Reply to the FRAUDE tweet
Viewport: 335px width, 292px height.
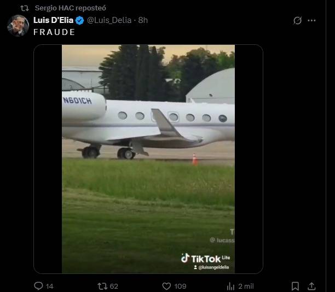click(x=38, y=286)
